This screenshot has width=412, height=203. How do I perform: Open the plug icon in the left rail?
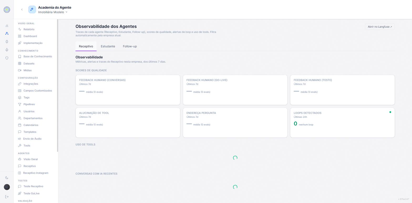click(7, 42)
